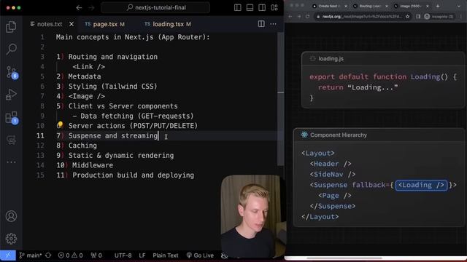Open the chat view below the Extensions icon
Viewport: 467px width, 262px height.
click(x=11, y=140)
